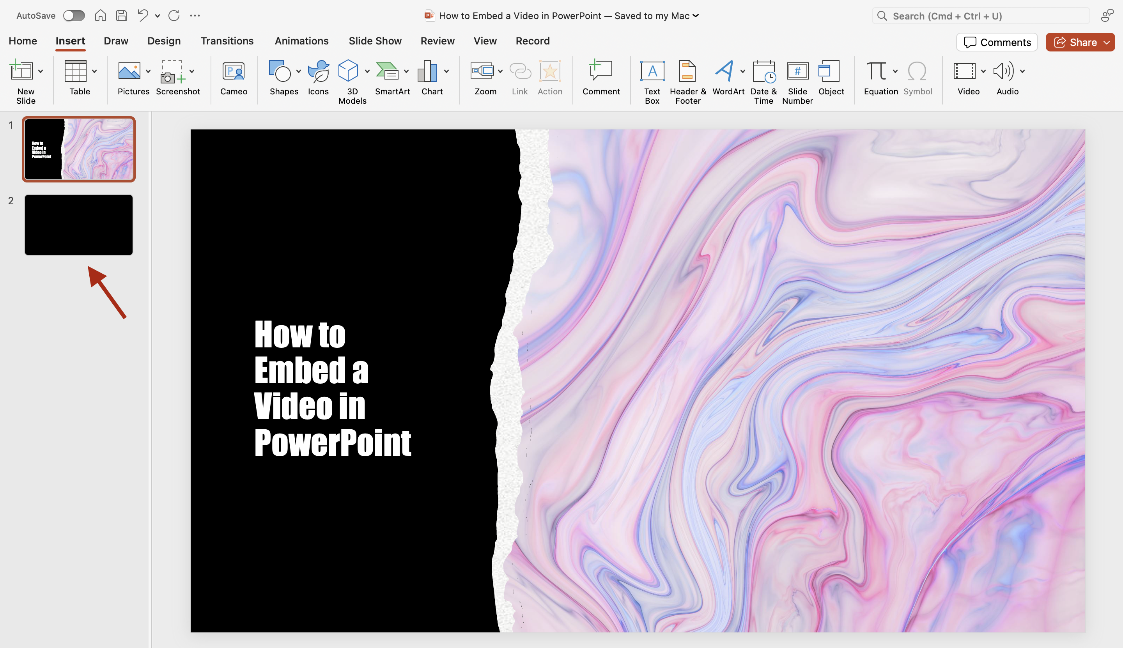The width and height of the screenshot is (1123, 648).
Task: Expand the Table dropdown arrow
Action: click(94, 71)
